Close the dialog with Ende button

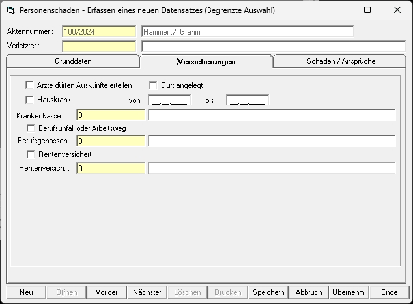pos(389,292)
